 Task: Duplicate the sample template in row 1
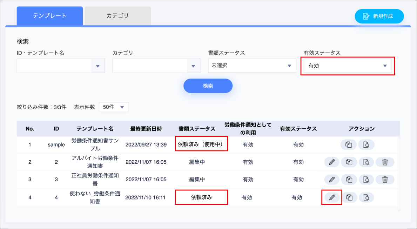[x=349, y=145]
